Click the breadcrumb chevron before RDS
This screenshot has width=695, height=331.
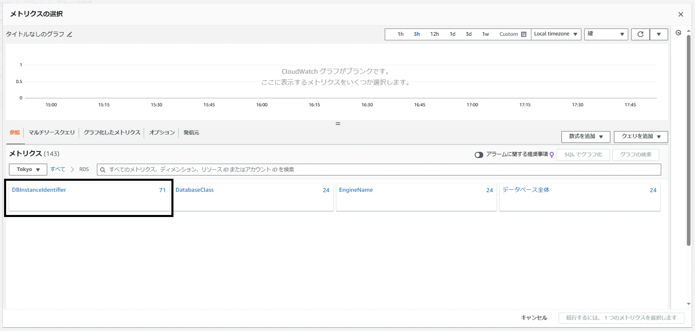[72, 169]
